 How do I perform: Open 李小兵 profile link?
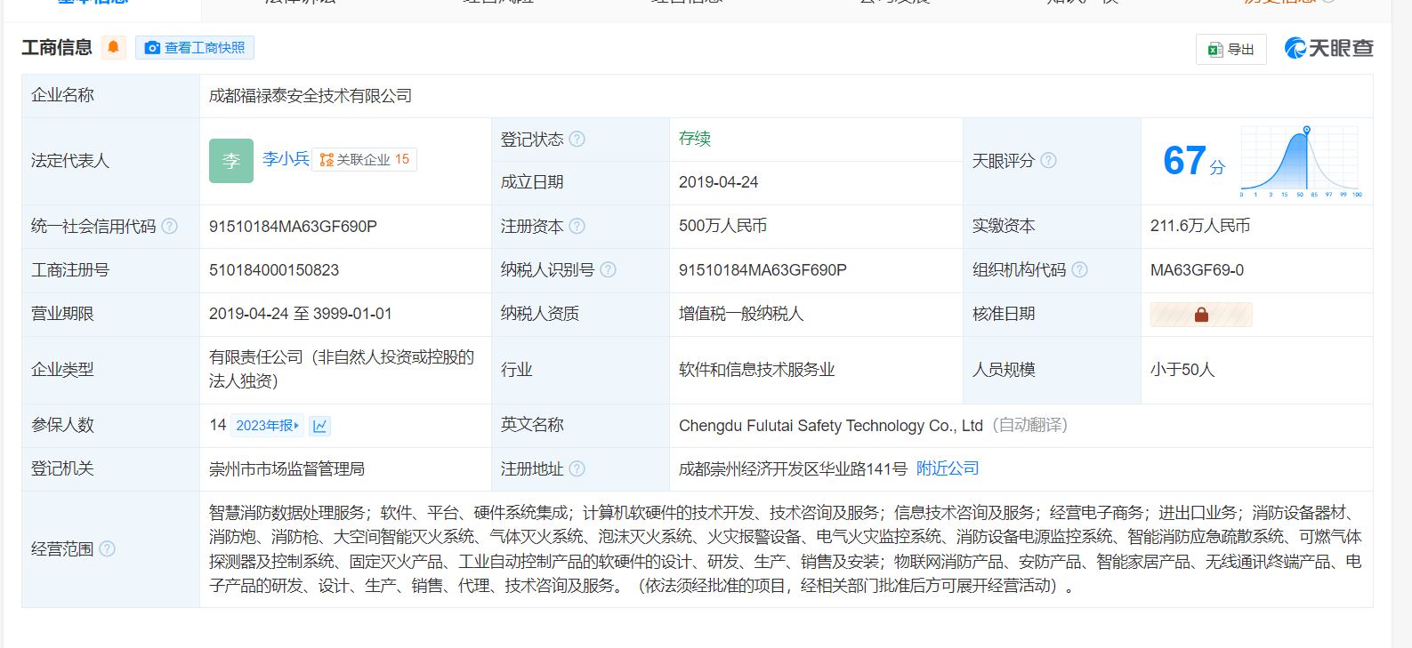pyautogui.click(x=286, y=159)
